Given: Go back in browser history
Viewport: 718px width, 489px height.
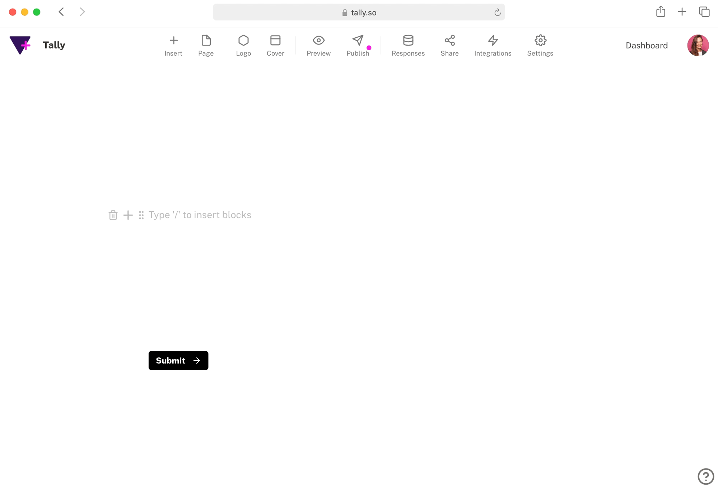Looking at the screenshot, I should pos(61,12).
